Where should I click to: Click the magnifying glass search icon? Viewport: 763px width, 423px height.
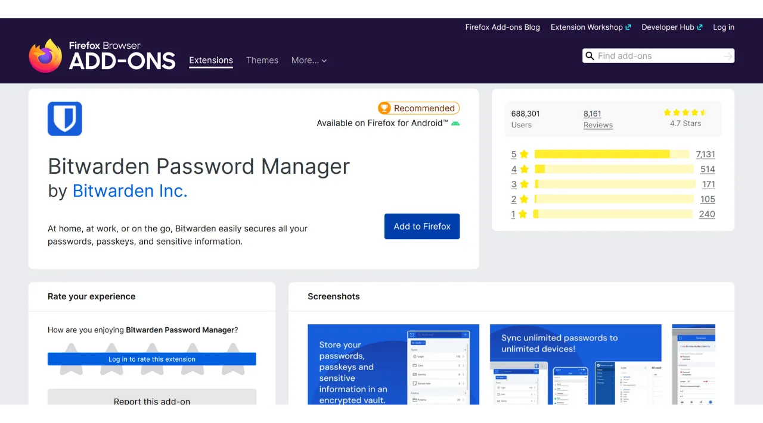590,55
